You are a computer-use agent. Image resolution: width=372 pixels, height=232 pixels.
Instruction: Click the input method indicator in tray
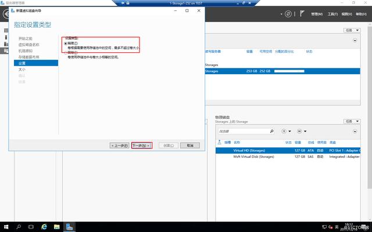(337, 227)
